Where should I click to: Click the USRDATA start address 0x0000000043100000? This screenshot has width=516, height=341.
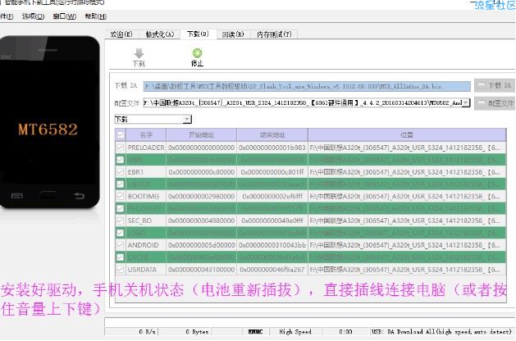point(202,270)
